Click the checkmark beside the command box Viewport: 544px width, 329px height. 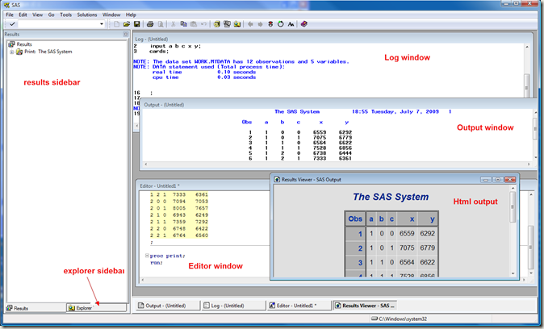[x=11, y=24]
